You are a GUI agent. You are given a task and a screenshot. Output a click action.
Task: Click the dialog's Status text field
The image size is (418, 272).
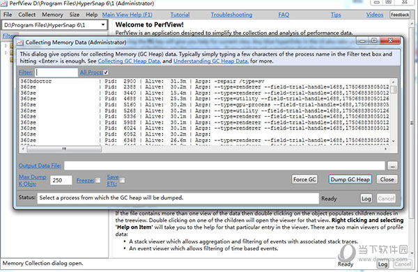(178, 198)
